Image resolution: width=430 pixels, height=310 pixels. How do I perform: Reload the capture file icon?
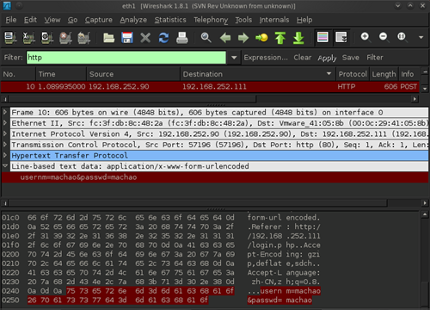(x=163, y=37)
